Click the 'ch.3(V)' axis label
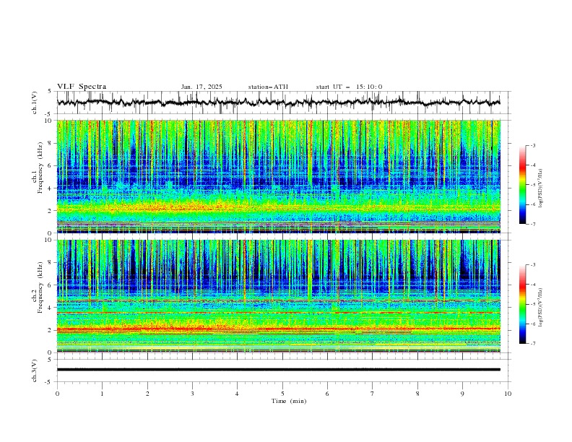Screen dimensions: 572x442 pyautogui.click(x=35, y=370)
